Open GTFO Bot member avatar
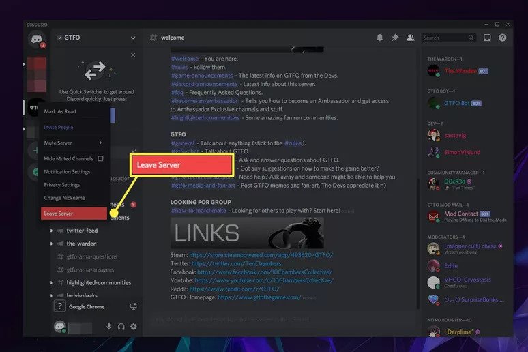Image resolution: width=528 pixels, height=352 pixels. pos(433,103)
